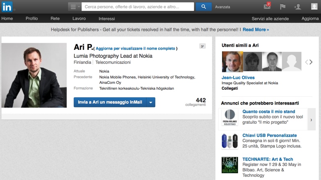The height and width of the screenshot is (180, 321).
Task: Open the messages envelope icon
Action: pyautogui.click(x=267, y=6)
